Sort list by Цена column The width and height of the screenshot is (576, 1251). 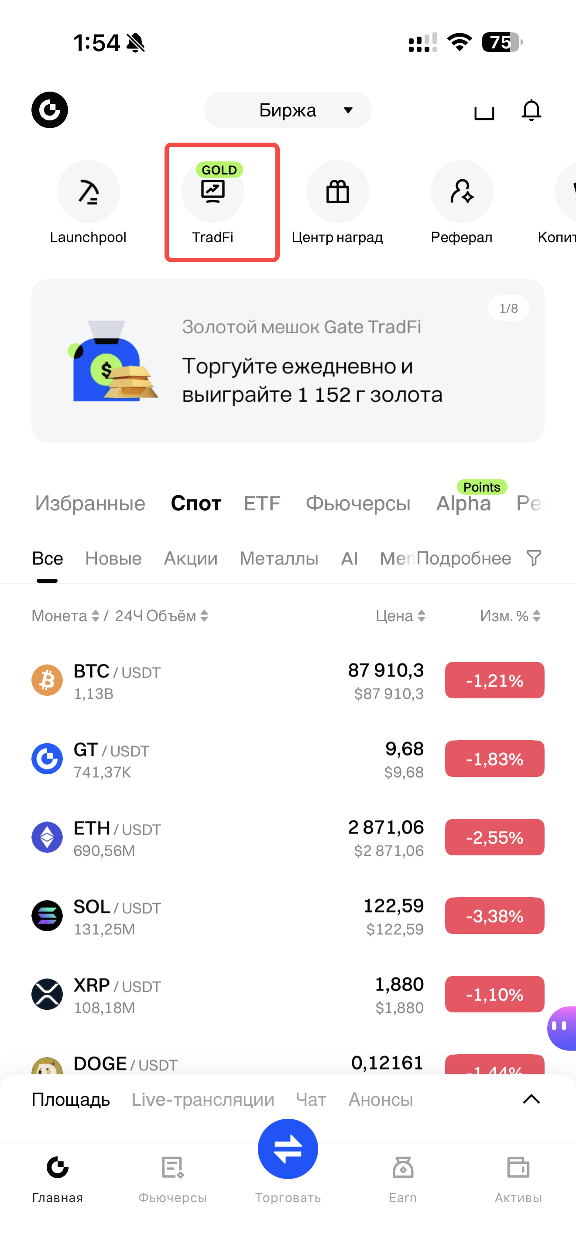(401, 616)
